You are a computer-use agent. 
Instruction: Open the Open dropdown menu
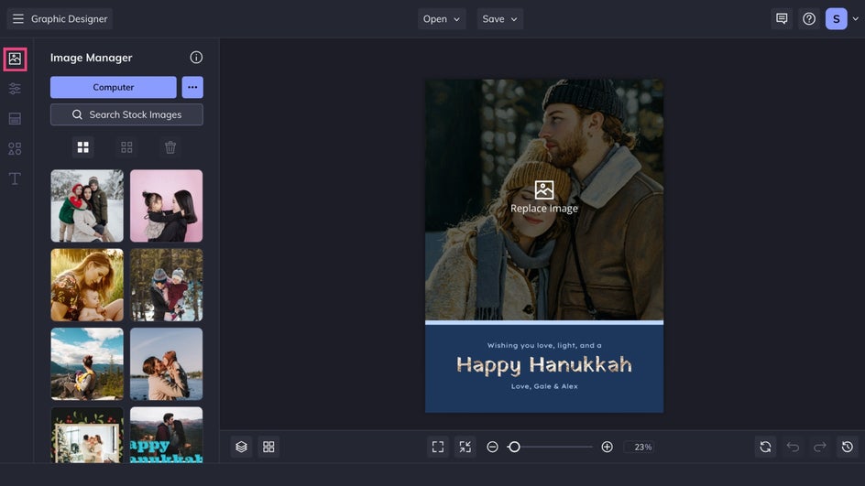[x=442, y=18]
